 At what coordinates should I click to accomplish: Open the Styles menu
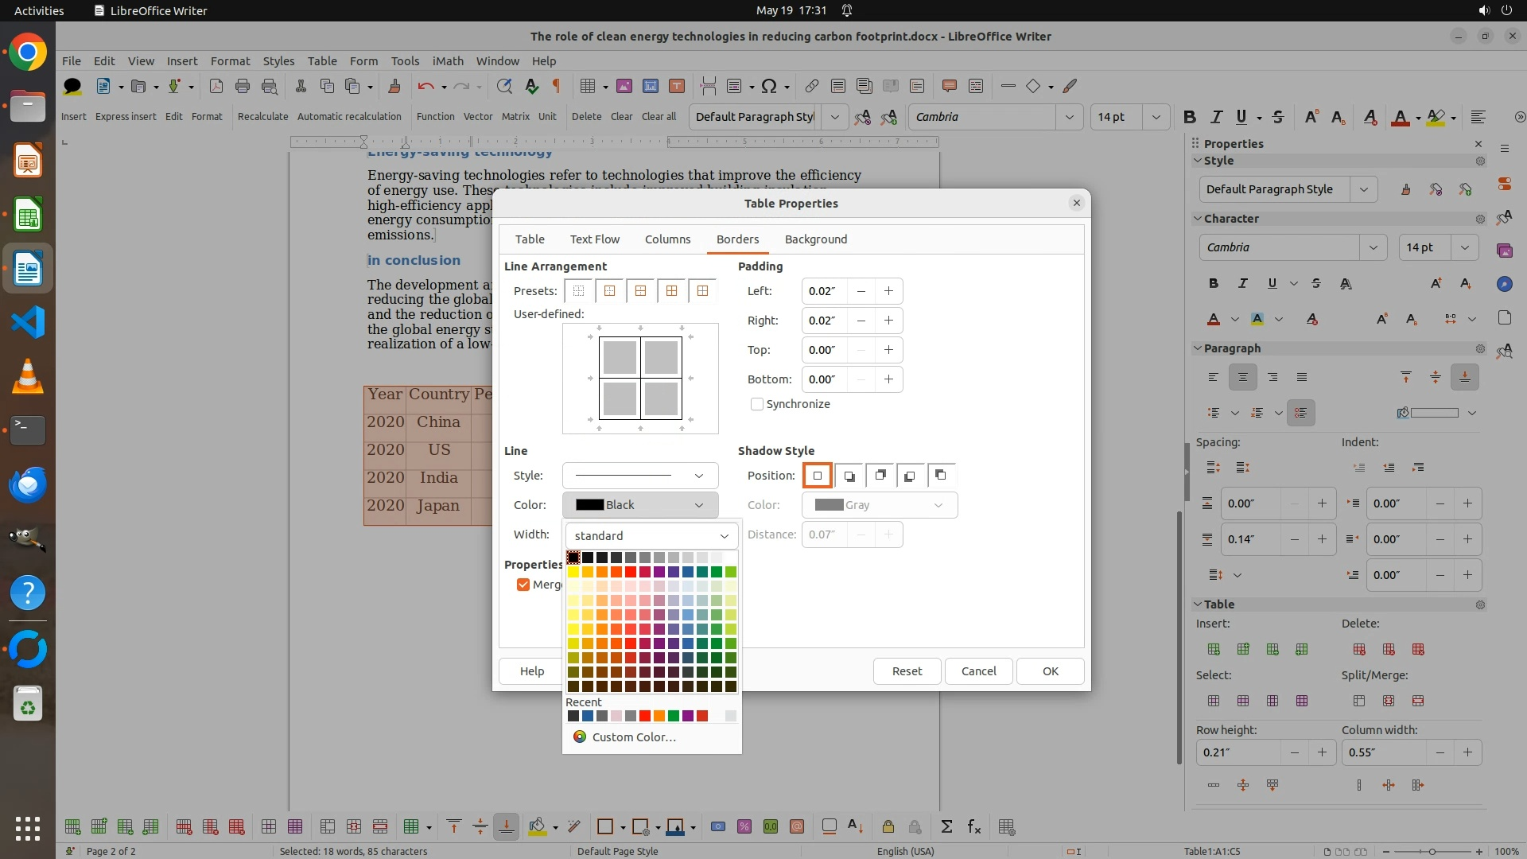pos(278,60)
